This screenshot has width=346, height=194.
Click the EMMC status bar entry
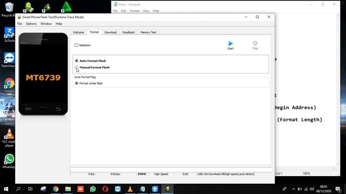(x=142, y=174)
